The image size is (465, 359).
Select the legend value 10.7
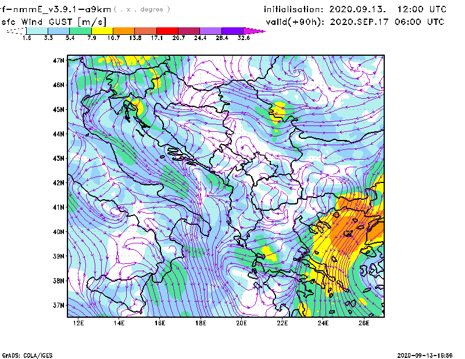coord(113,38)
